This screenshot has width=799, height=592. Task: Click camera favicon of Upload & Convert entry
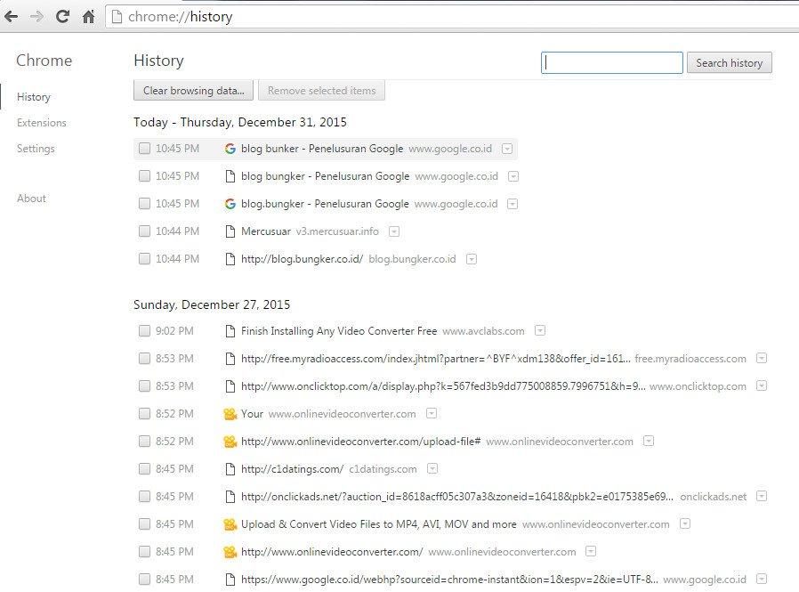(x=230, y=523)
